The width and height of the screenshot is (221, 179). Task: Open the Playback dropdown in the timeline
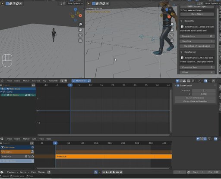click(13, 172)
